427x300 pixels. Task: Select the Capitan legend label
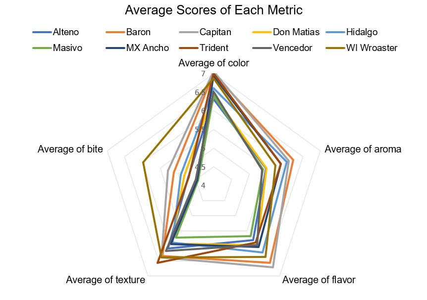click(214, 33)
